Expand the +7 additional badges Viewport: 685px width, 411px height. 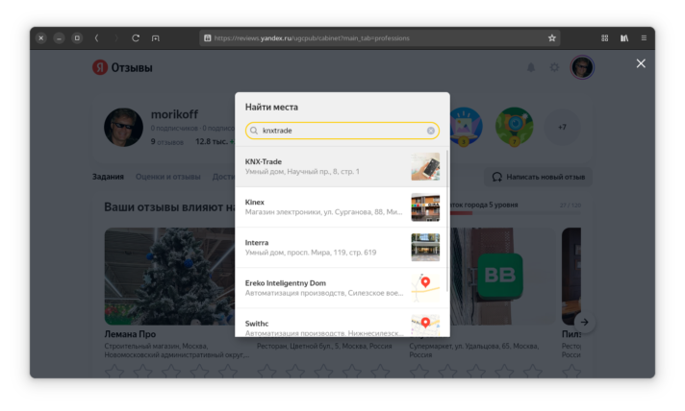point(562,128)
